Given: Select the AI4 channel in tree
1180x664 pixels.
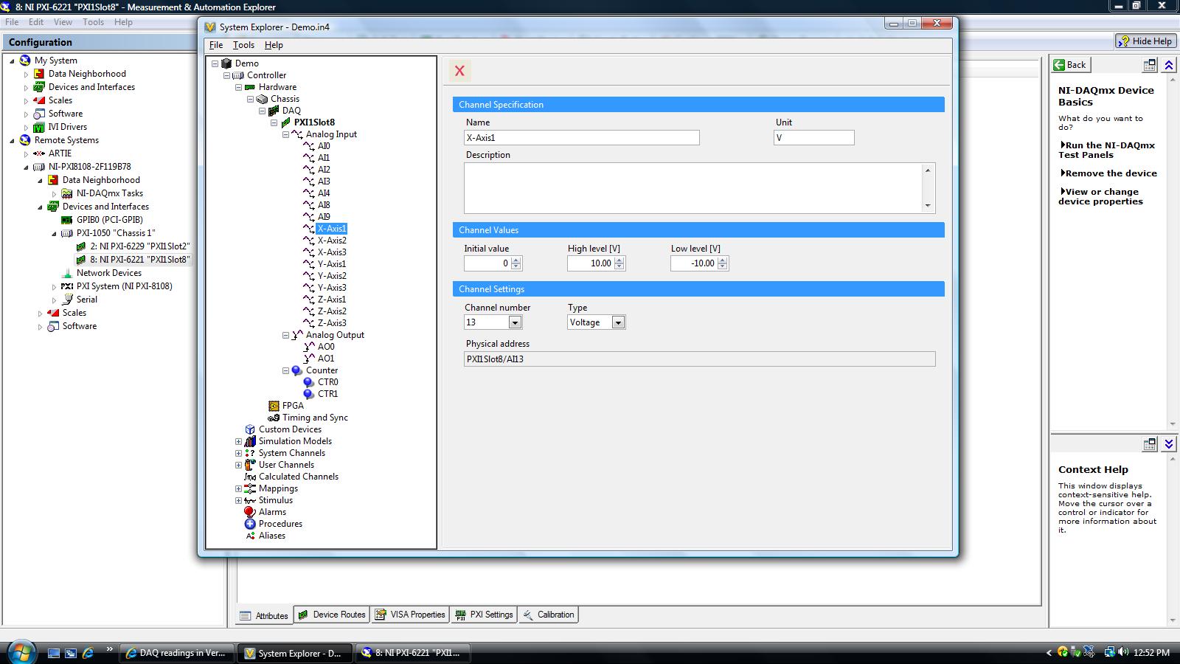Looking at the screenshot, I should [x=324, y=193].
